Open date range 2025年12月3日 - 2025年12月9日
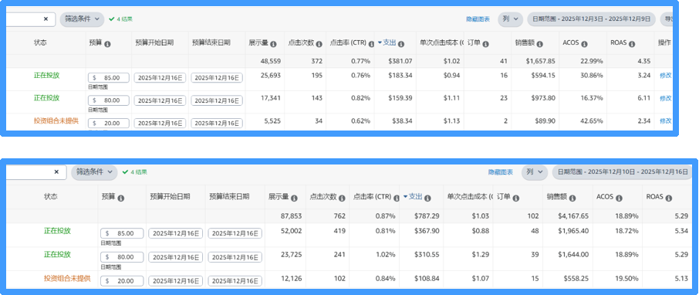The height and width of the screenshot is (295, 699). pos(591,19)
